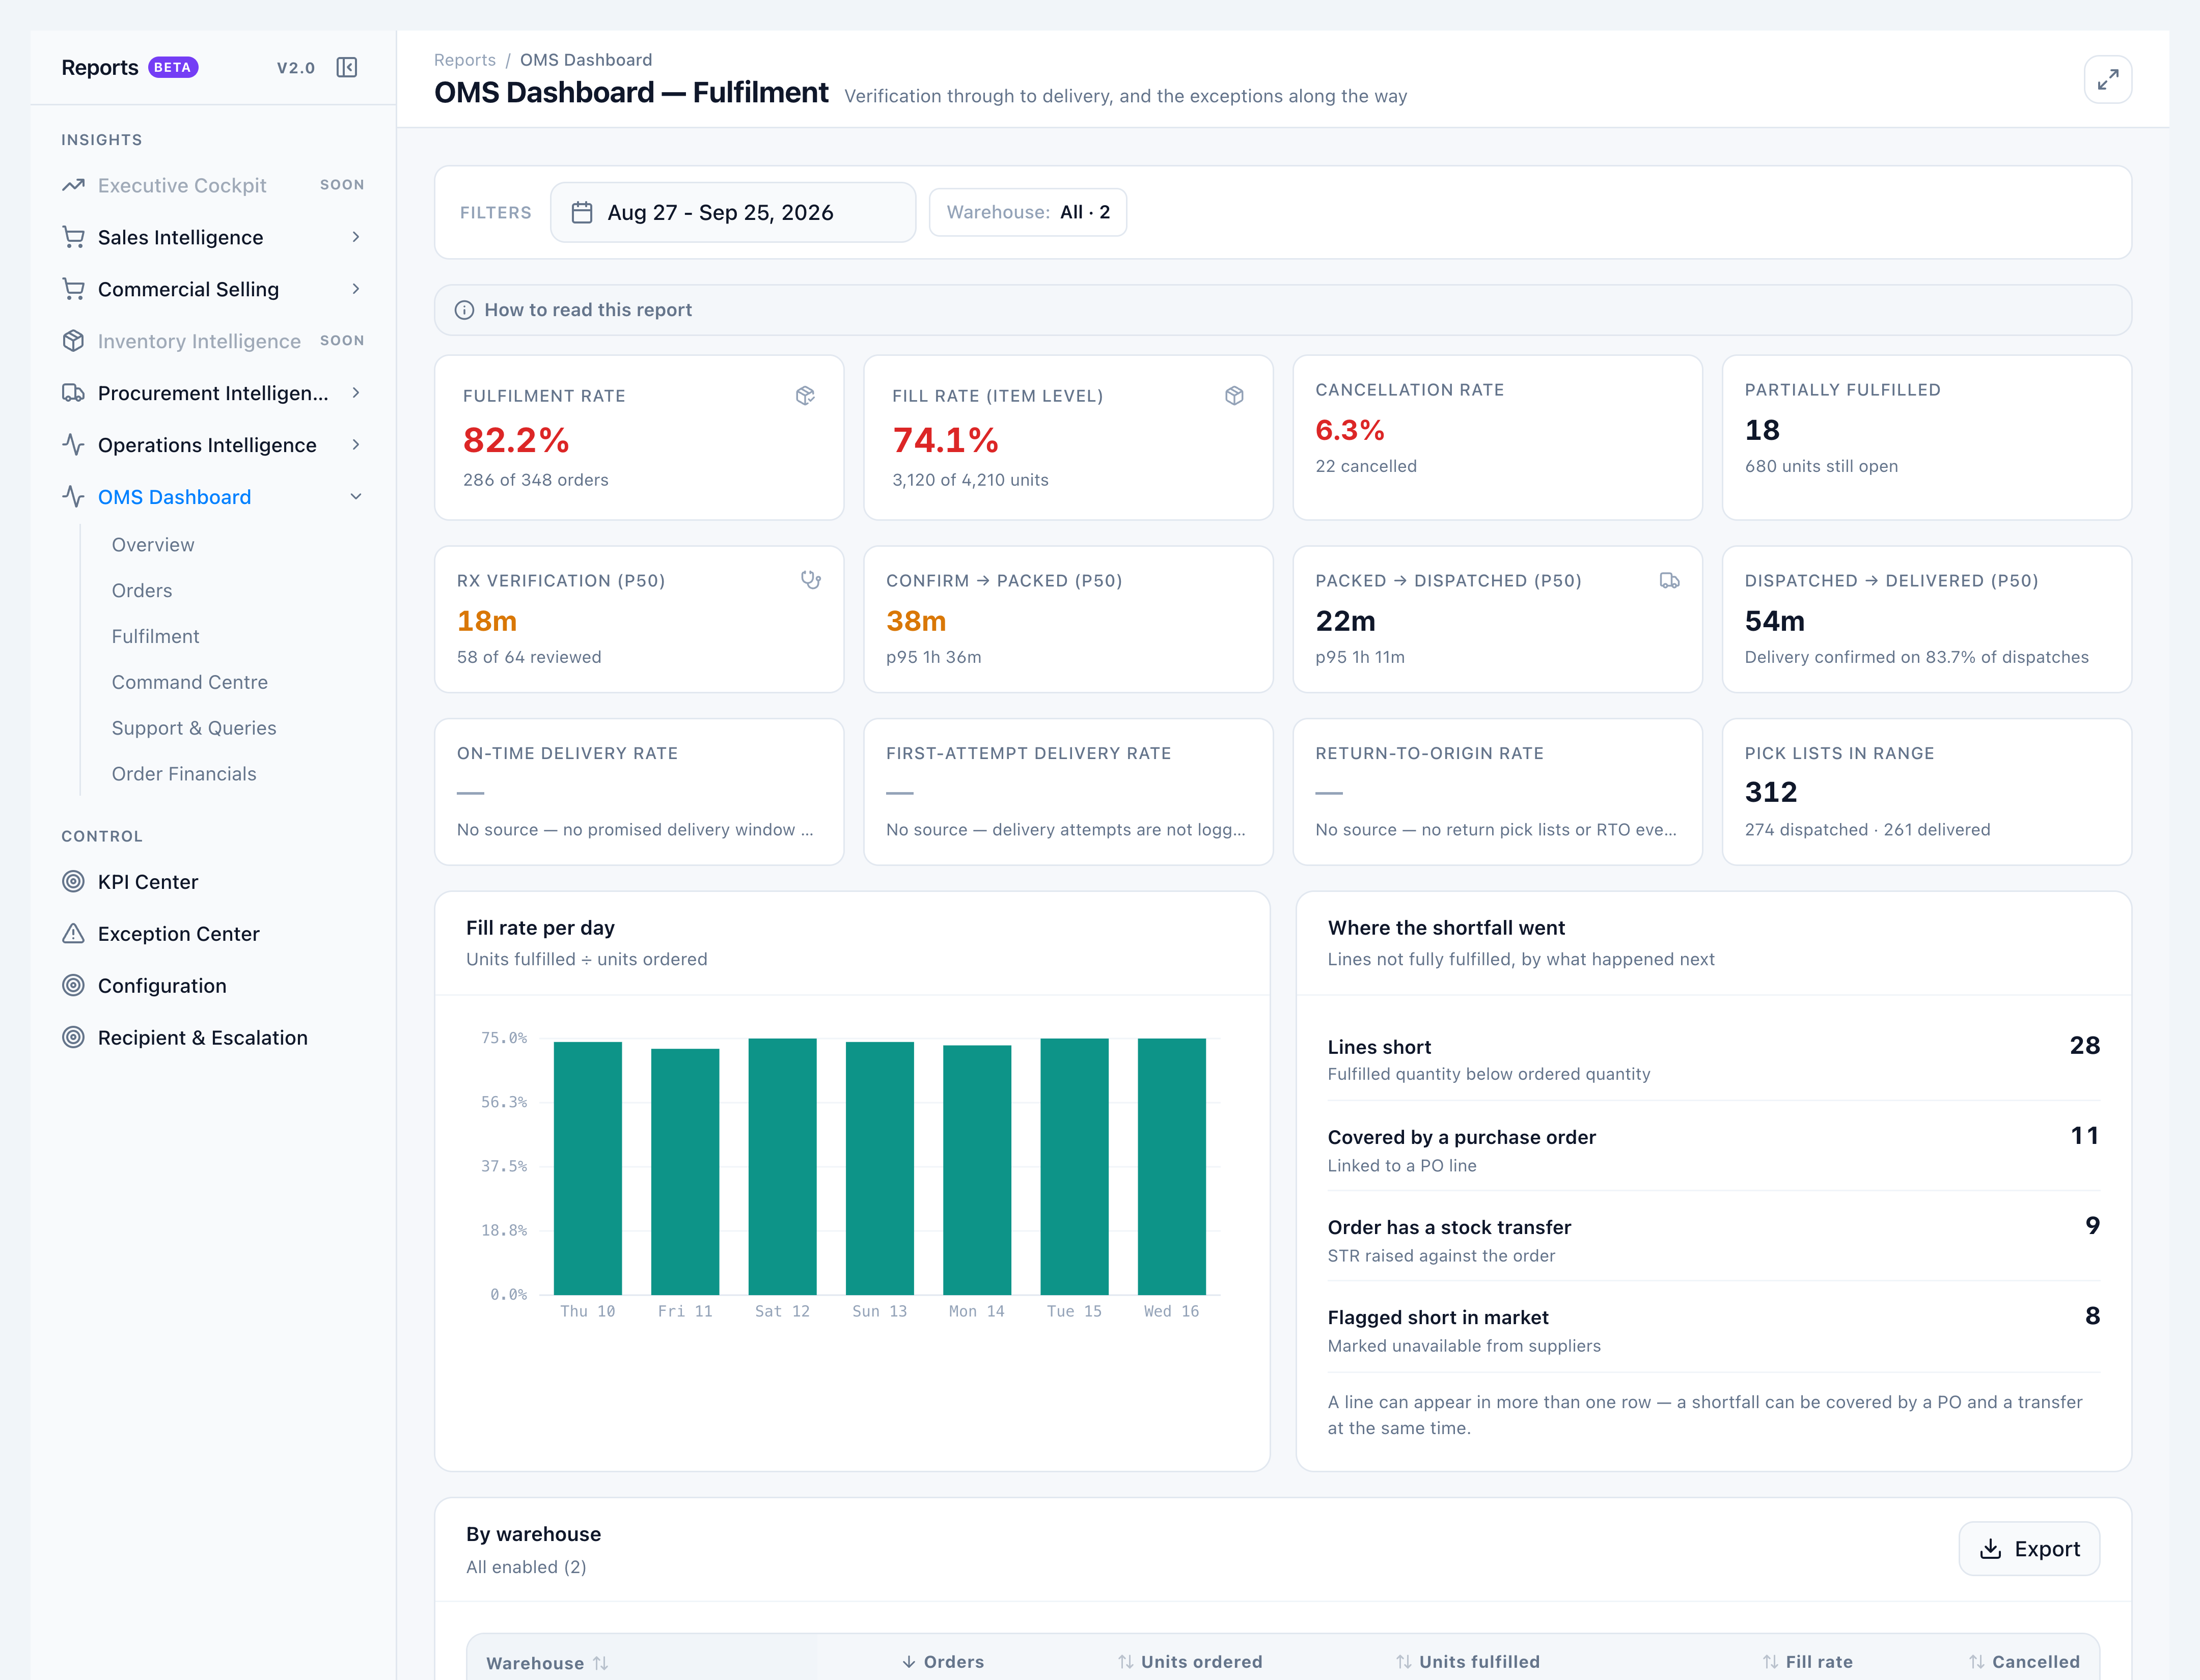Click the Export button
This screenshot has width=2200, height=1680.
(x=2029, y=1549)
